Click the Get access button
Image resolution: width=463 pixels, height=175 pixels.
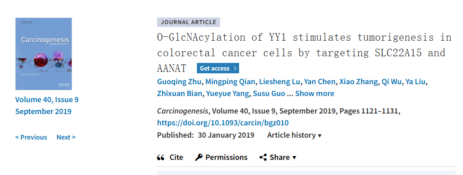coord(218,69)
